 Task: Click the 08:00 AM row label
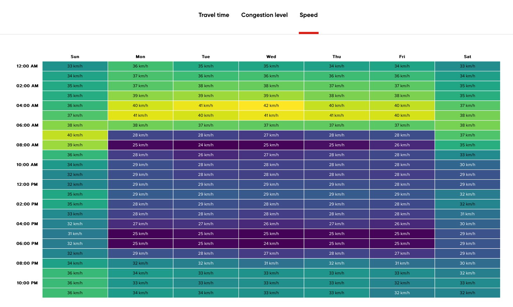27,145
